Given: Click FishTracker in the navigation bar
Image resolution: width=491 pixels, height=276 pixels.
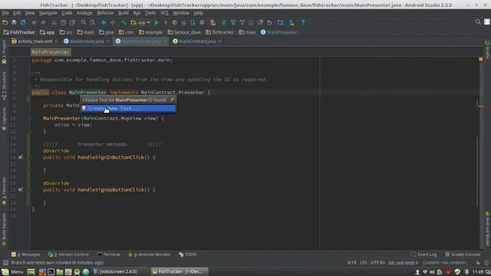Looking at the screenshot, I should (19, 32).
